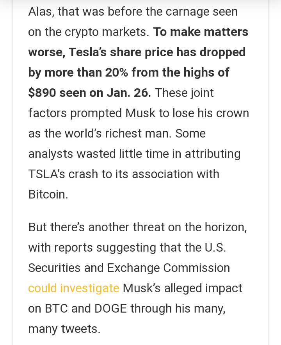The image size is (281, 345).
Task: Click the '$890 seen on Jan. 26.' bold text
Action: click(x=90, y=93)
